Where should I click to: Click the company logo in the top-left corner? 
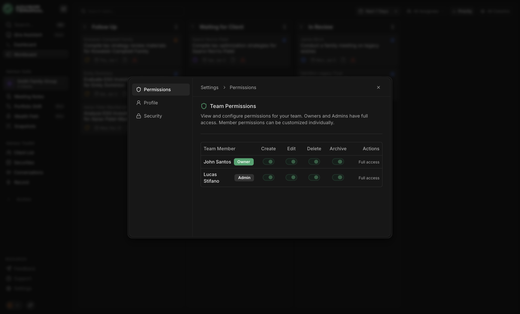[8, 9]
